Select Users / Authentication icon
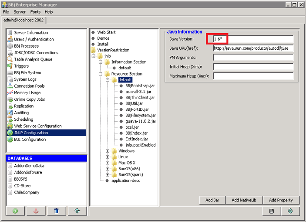The width and height of the screenshot is (306, 222). [x=10, y=39]
